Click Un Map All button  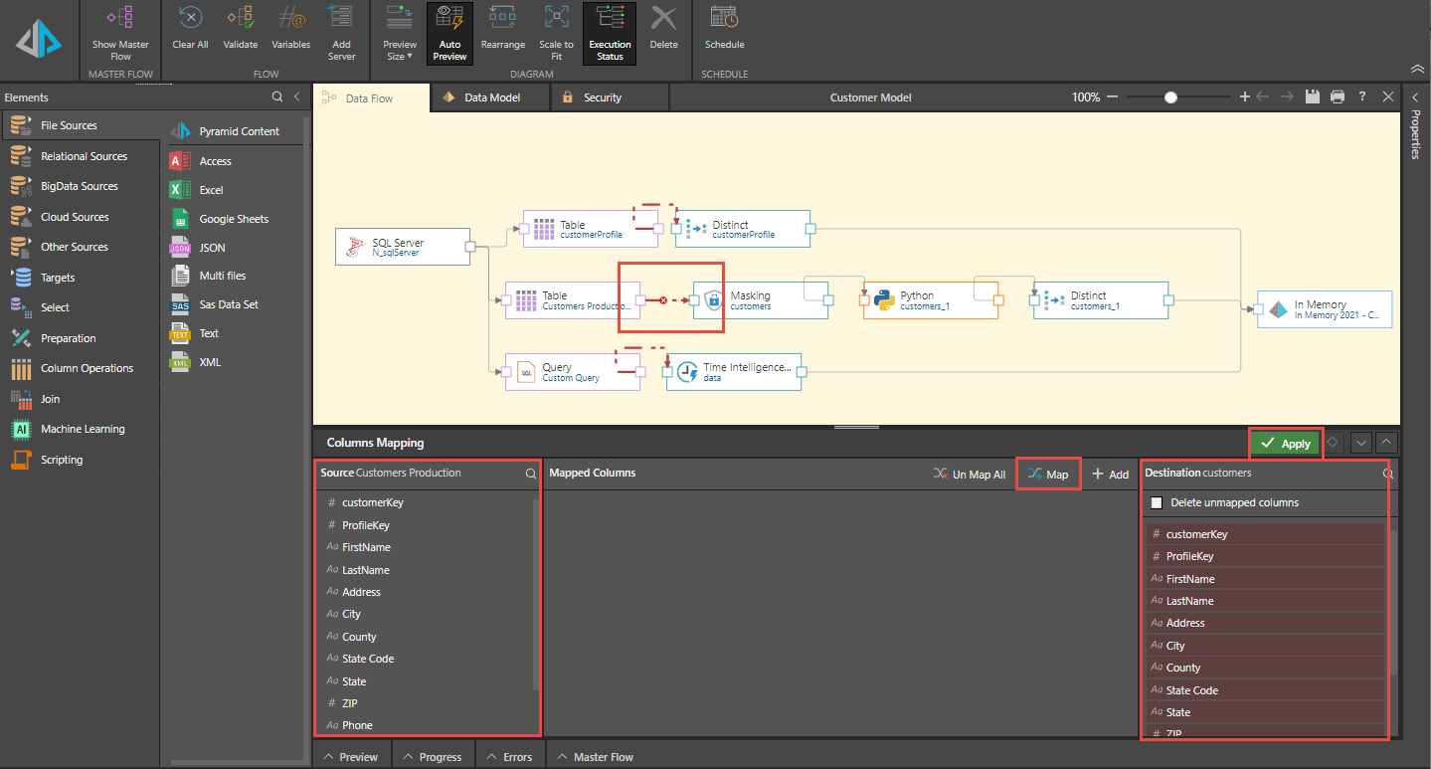(970, 475)
